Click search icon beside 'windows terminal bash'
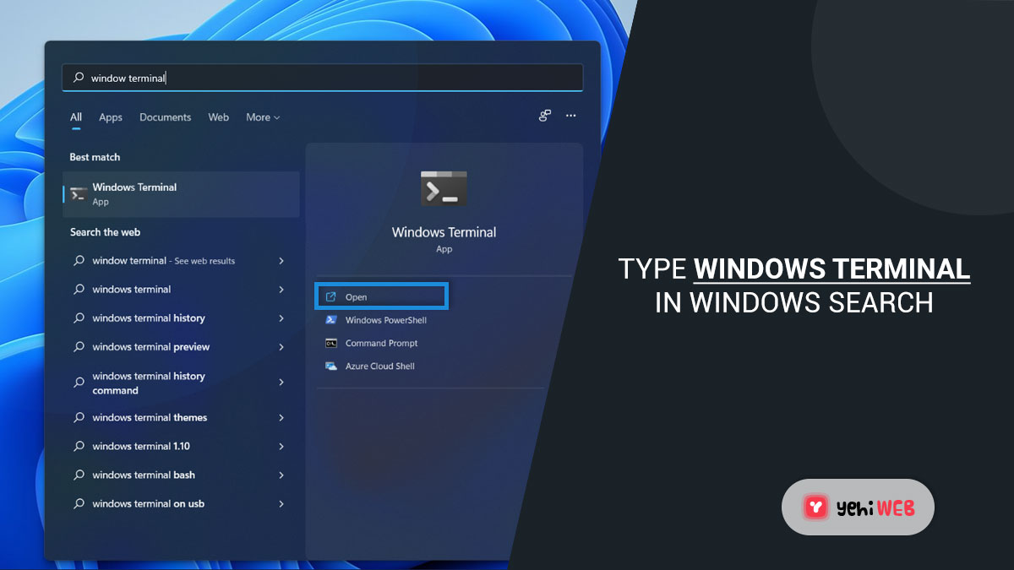Screen dimensions: 1014x570 (79, 475)
